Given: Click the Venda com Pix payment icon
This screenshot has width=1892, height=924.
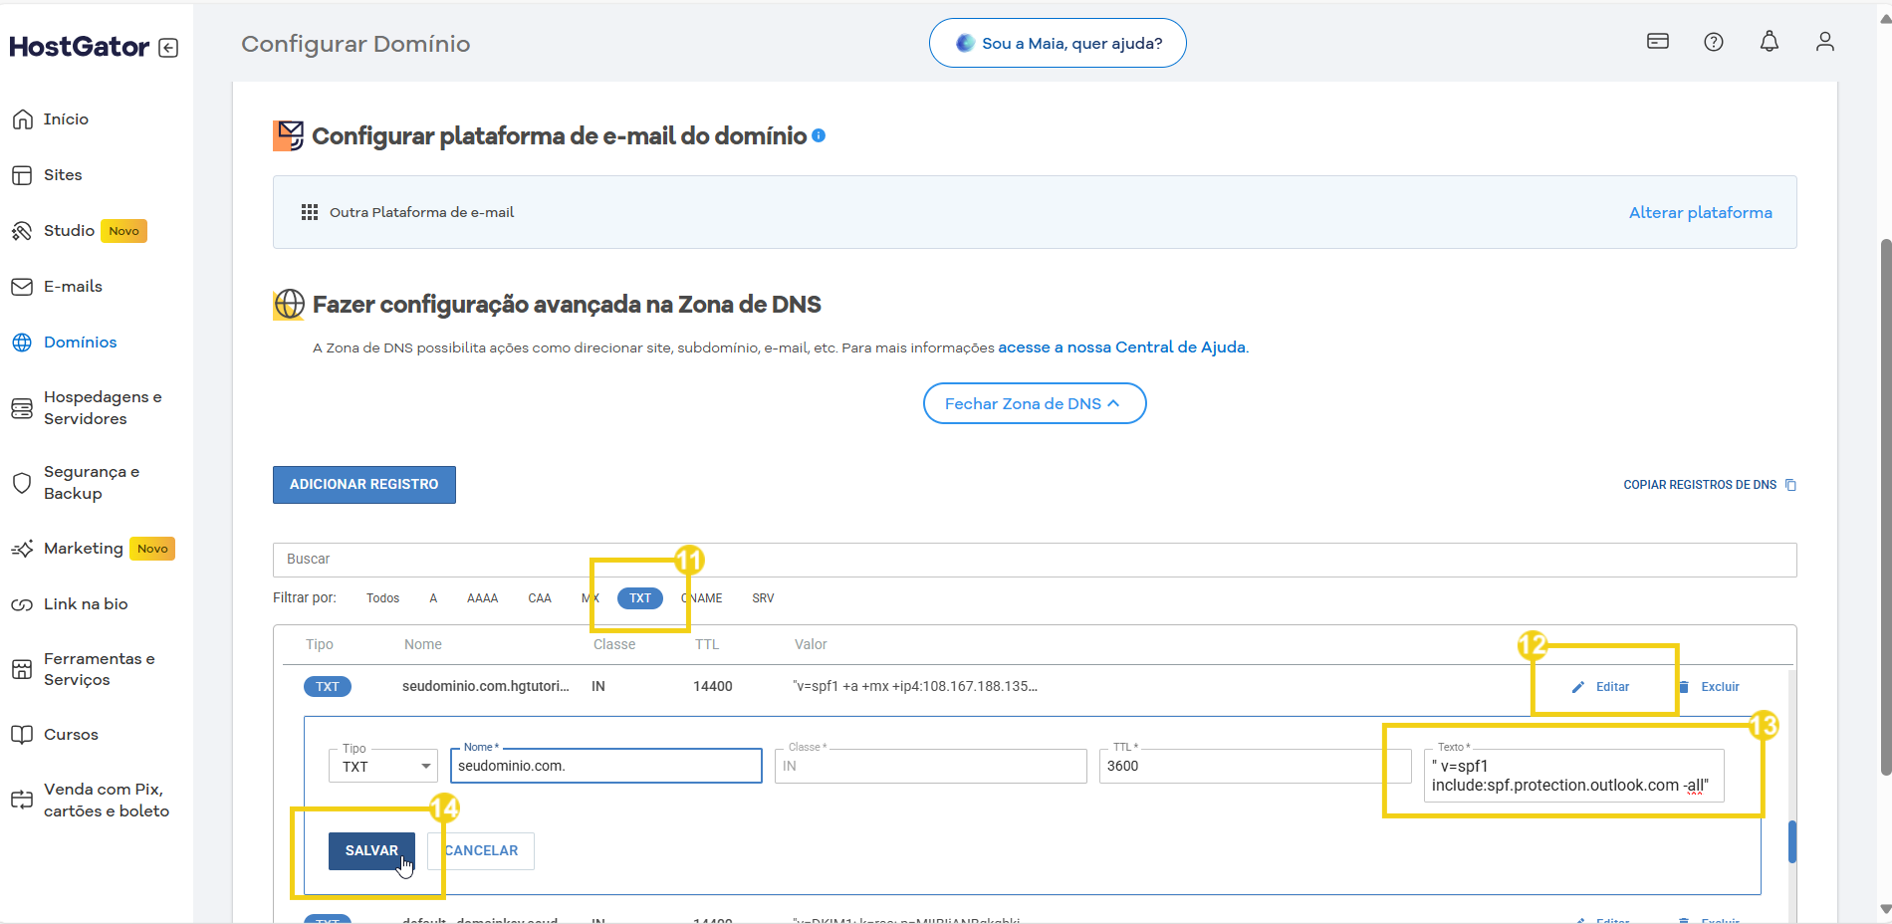Looking at the screenshot, I should coord(22,800).
